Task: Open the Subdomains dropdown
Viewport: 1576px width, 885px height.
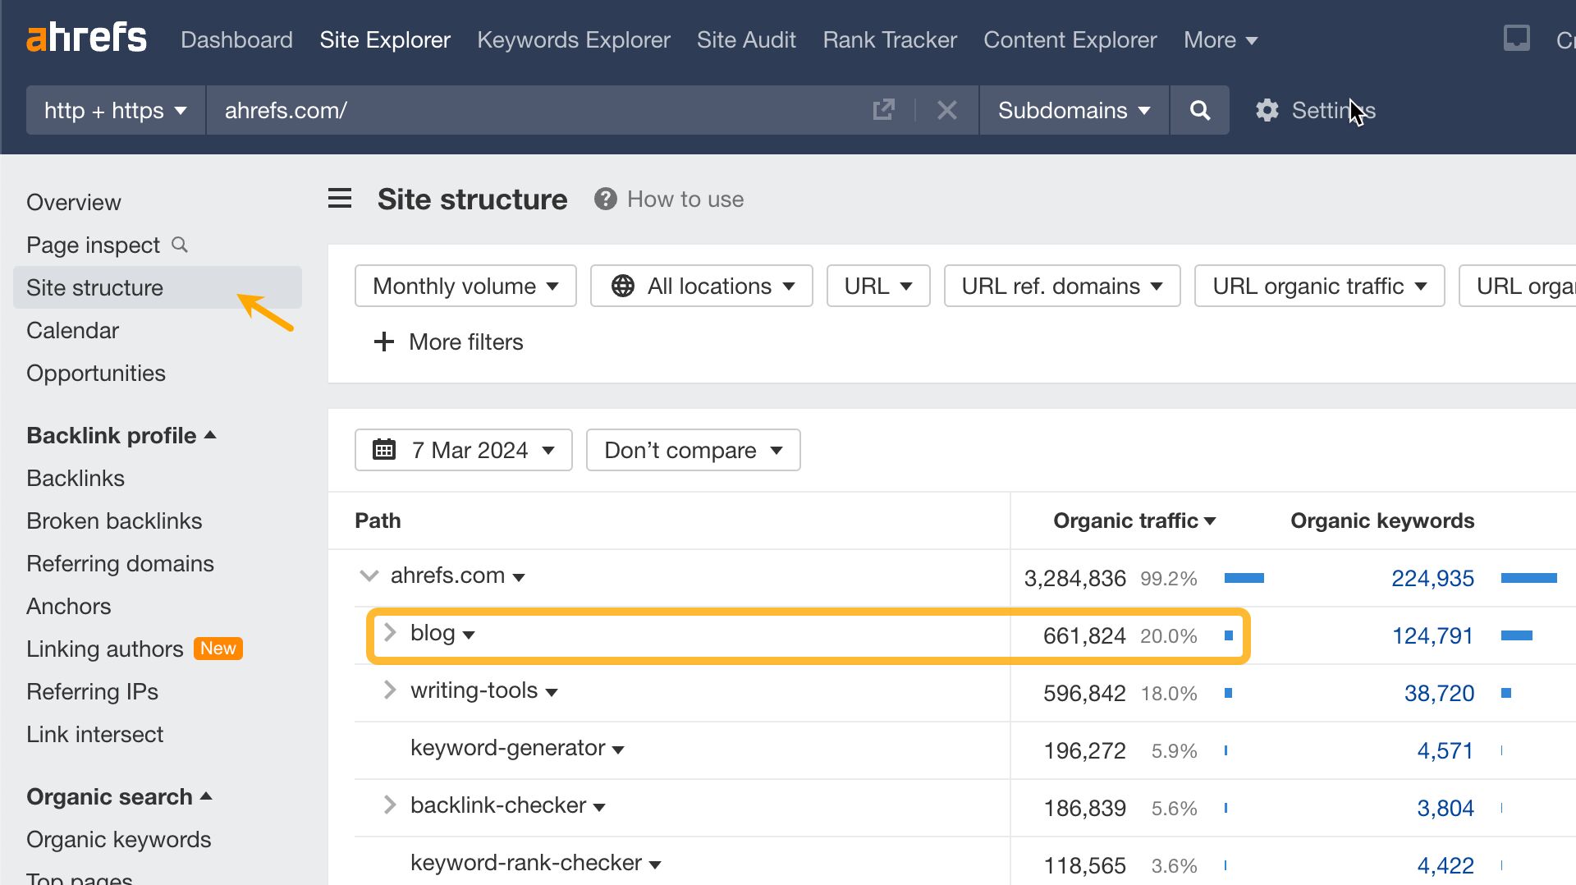Action: [x=1072, y=110]
